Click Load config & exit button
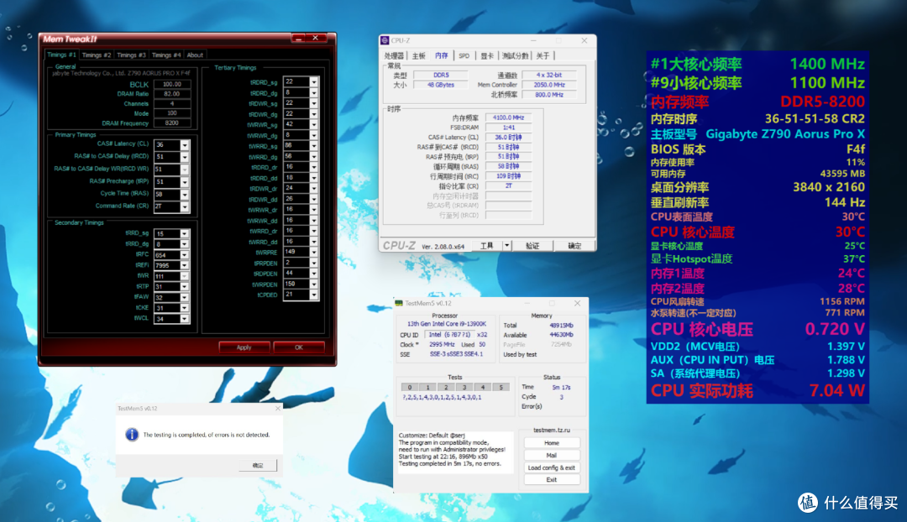 point(551,467)
